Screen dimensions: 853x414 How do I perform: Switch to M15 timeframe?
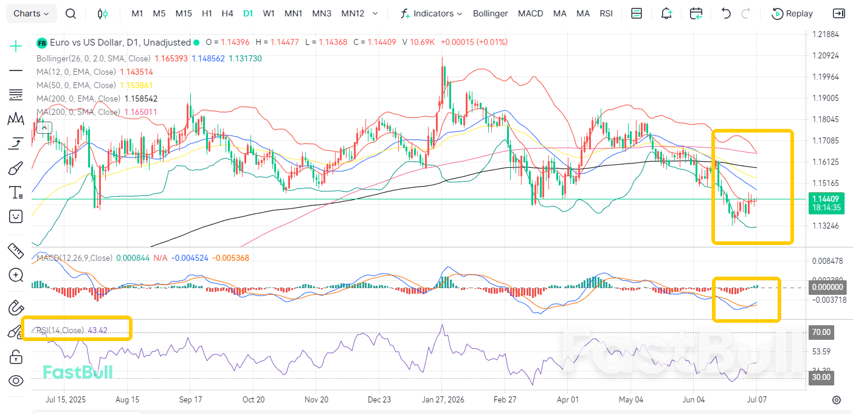[184, 13]
